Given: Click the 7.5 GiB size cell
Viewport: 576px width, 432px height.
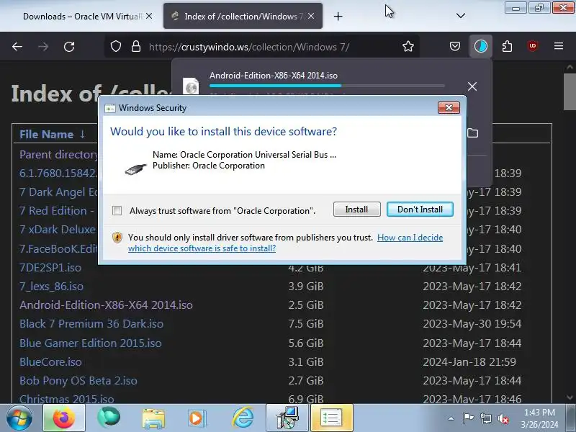Looking at the screenshot, I should (306, 324).
